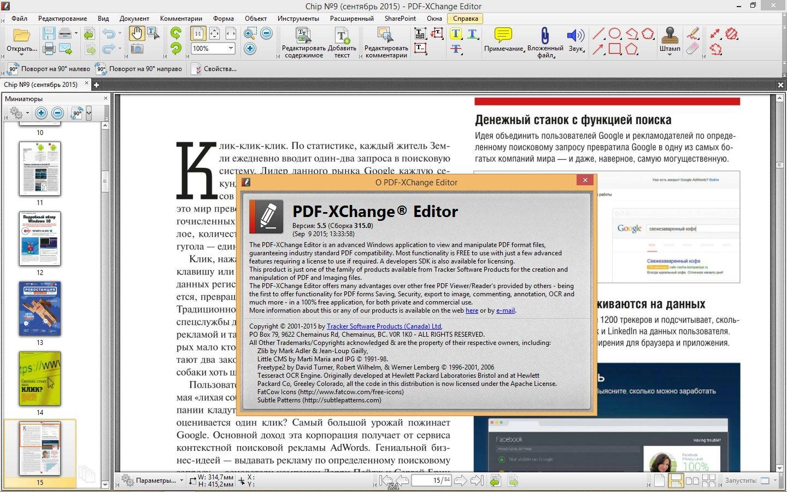This screenshot has height=492, width=787.
Task: Select the Rectangle drawing tool
Action: point(615,49)
